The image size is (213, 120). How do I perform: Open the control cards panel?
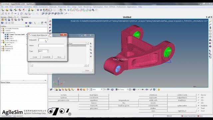(182, 95)
